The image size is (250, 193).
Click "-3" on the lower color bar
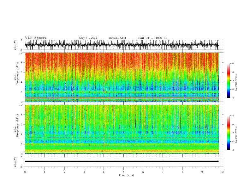pos(233,116)
